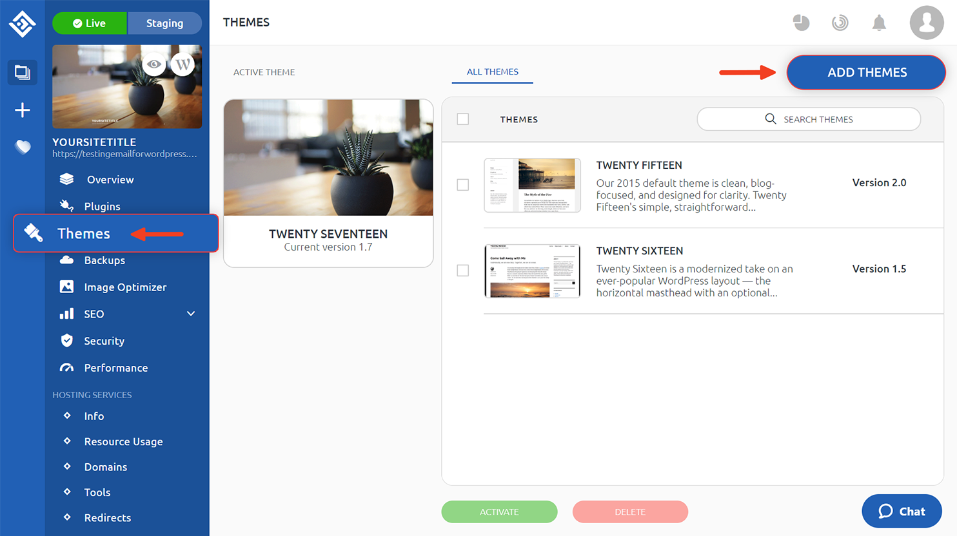The image size is (957, 536).
Task: Click the Current version 1.7 text
Action: pos(328,247)
